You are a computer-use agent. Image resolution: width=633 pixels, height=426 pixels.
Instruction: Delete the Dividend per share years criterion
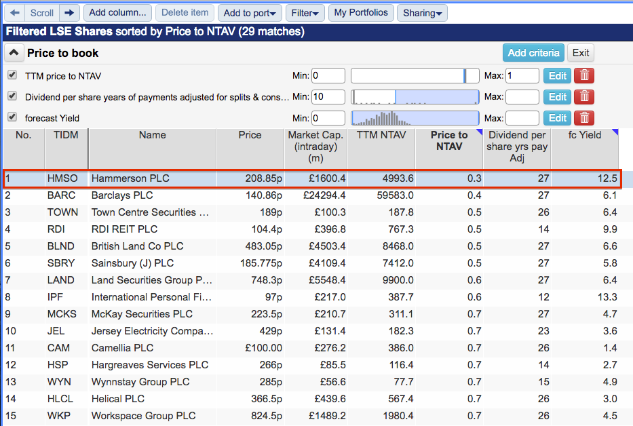[x=584, y=97]
